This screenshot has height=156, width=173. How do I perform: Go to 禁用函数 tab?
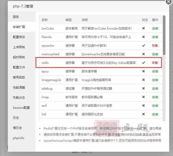pyautogui.click(x=22, y=77)
